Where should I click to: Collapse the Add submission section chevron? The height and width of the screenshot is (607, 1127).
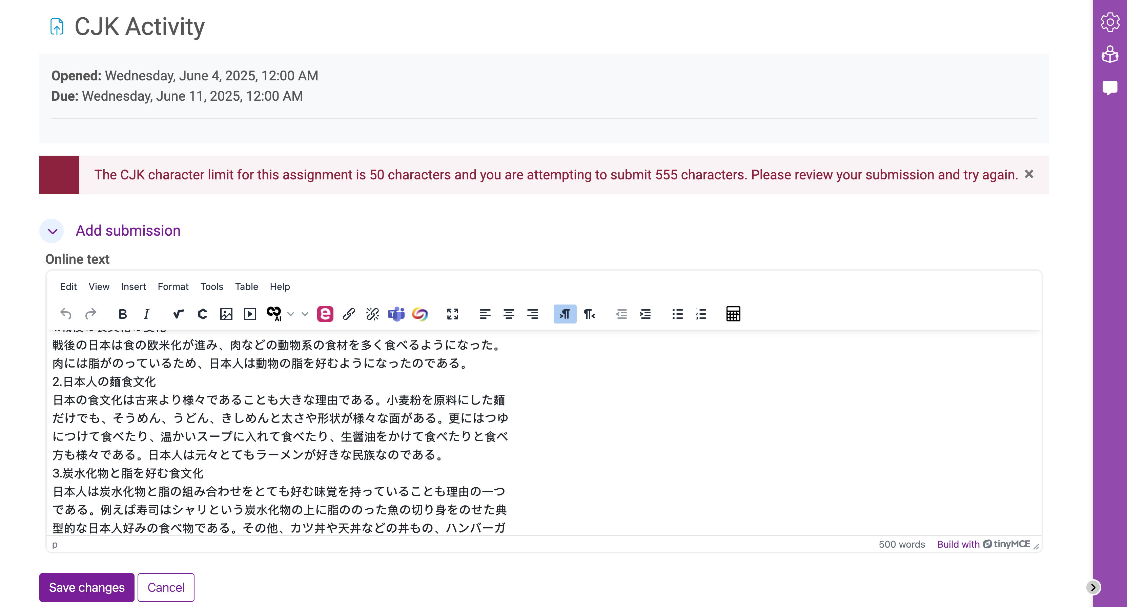(52, 231)
